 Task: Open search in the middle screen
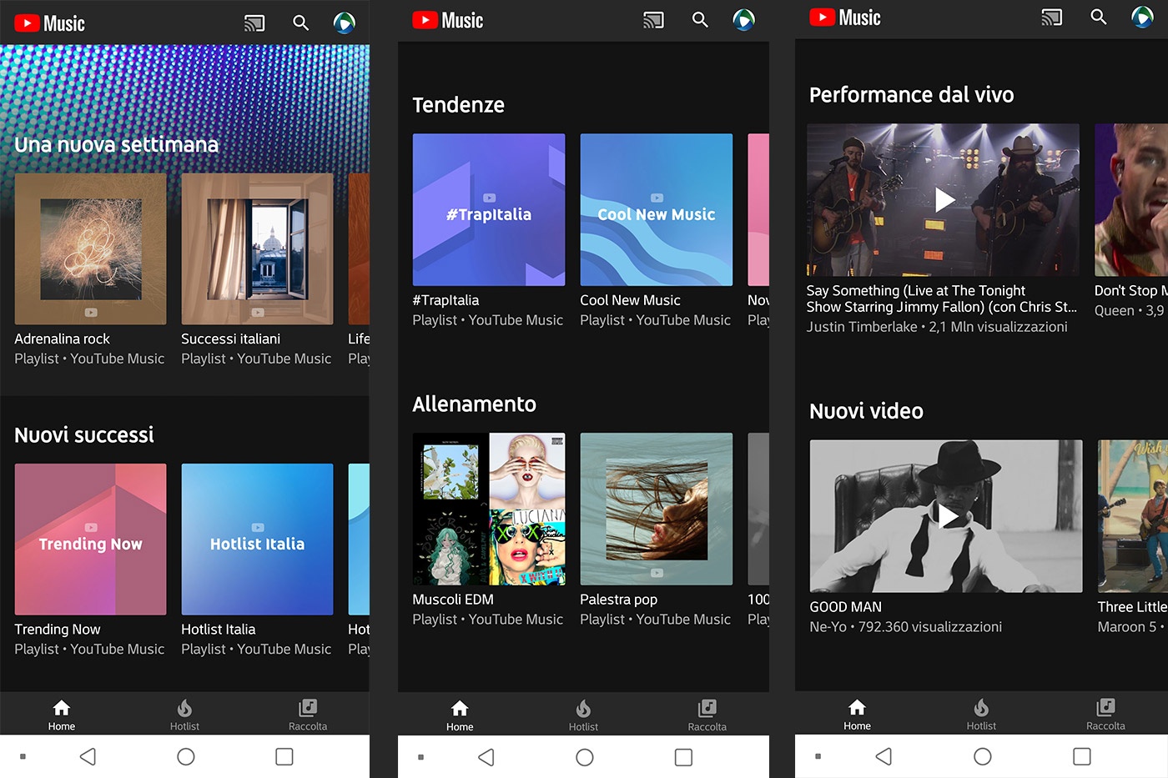700,20
